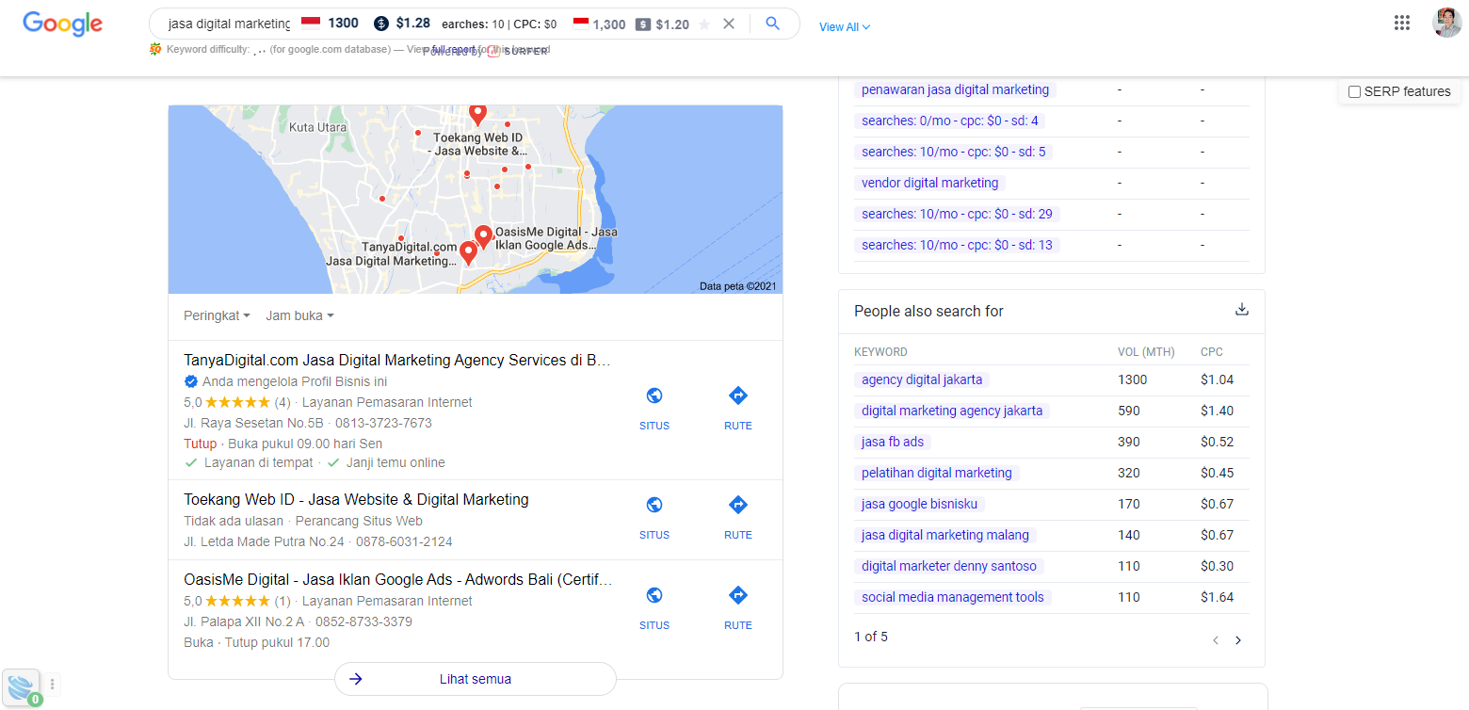Enable the SERP features checkbox
The height and width of the screenshot is (710, 1469).
click(1354, 91)
